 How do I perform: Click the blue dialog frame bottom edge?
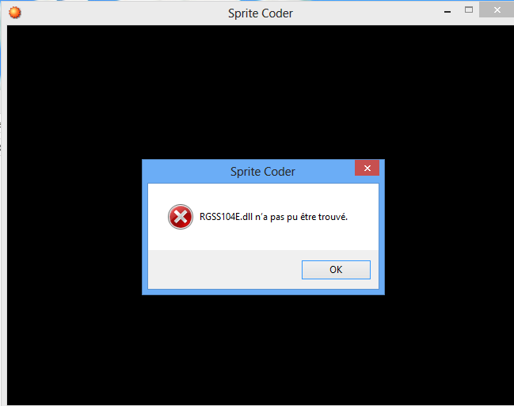(263, 292)
